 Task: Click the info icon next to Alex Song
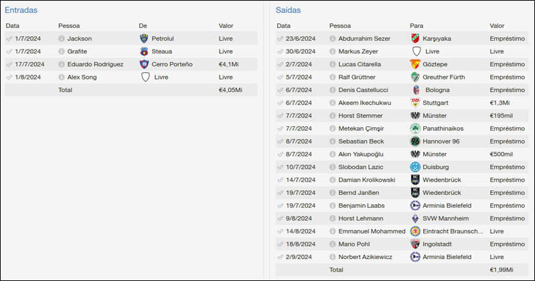(x=62, y=77)
